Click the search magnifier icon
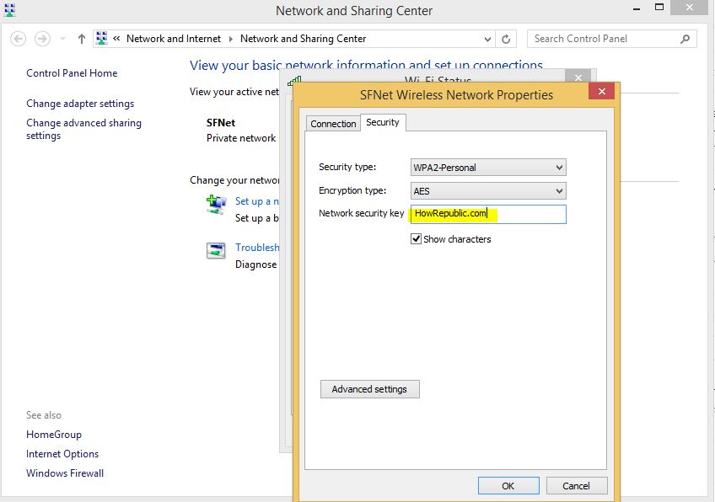715x502 pixels. pos(685,39)
